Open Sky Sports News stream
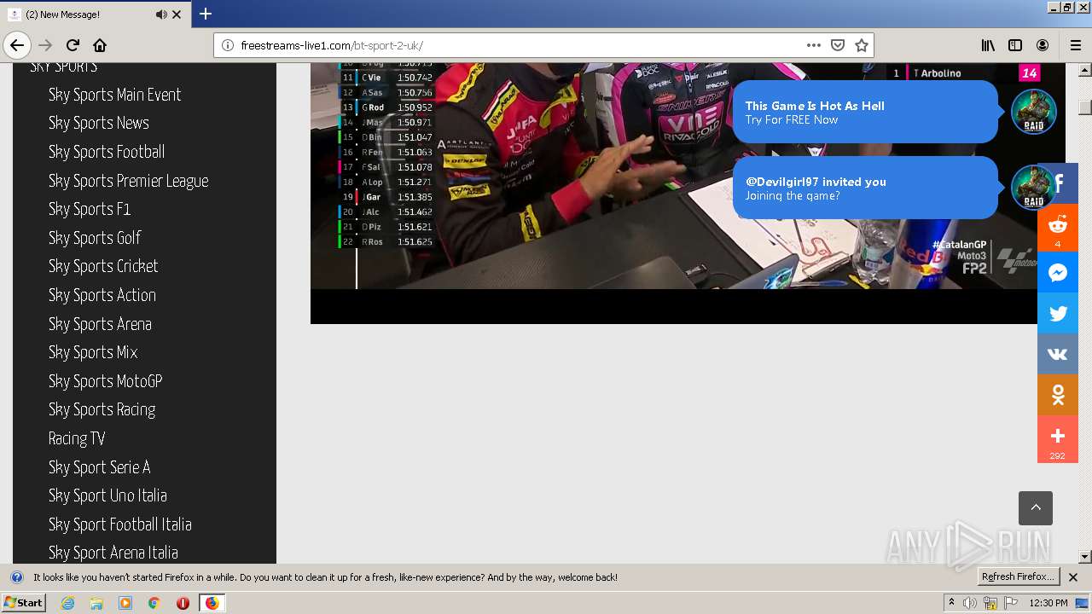Viewport: 1092px width, 614px height. click(99, 123)
